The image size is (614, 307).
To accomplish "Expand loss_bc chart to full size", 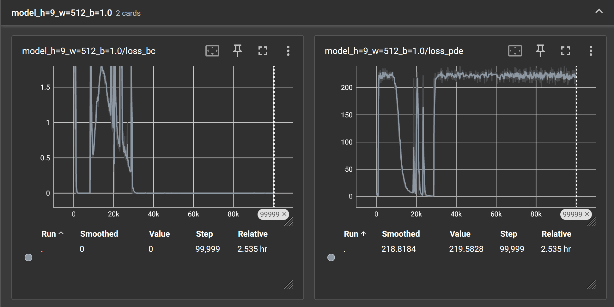I will coord(263,51).
